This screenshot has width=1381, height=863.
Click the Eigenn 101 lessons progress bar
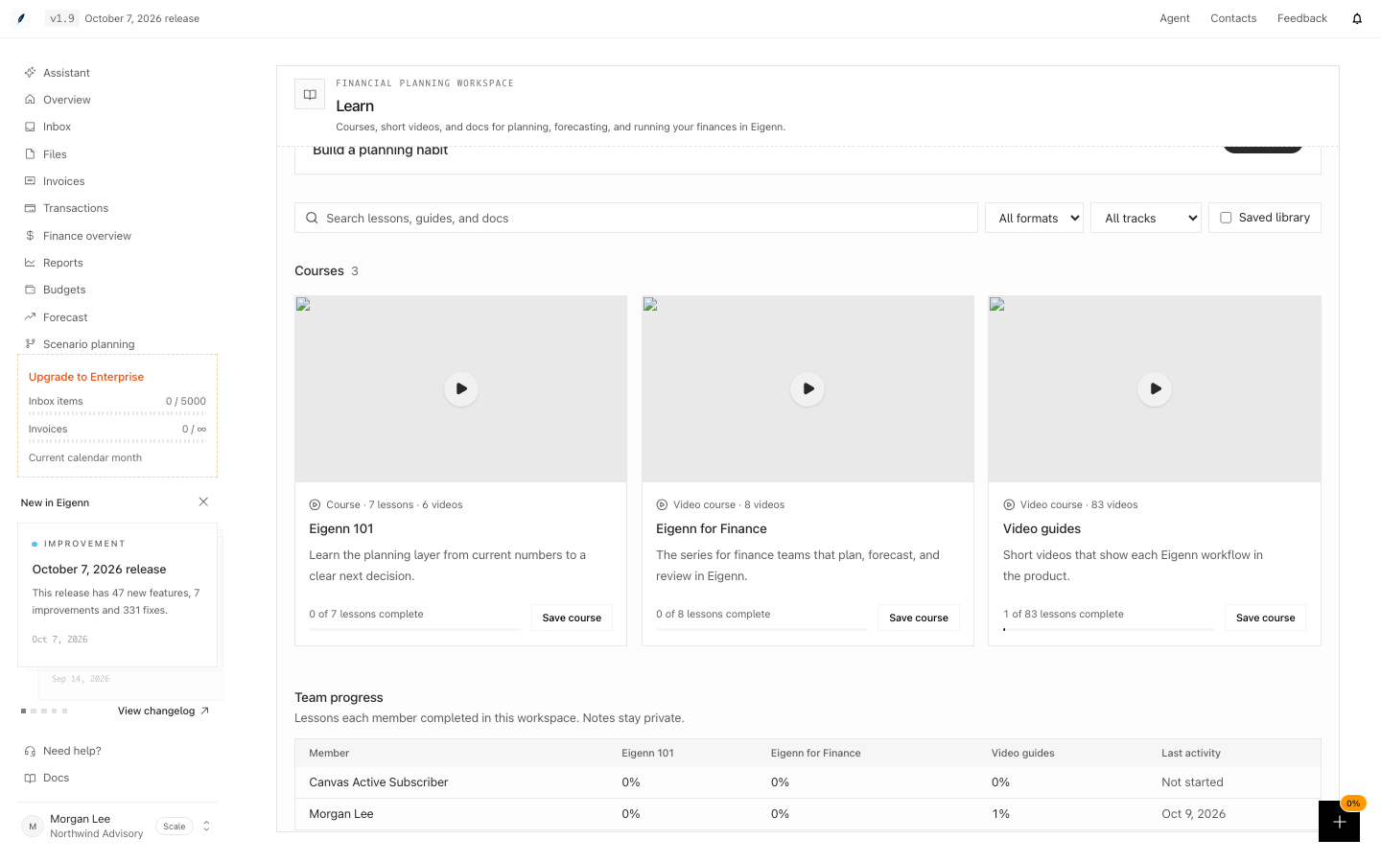click(x=414, y=629)
